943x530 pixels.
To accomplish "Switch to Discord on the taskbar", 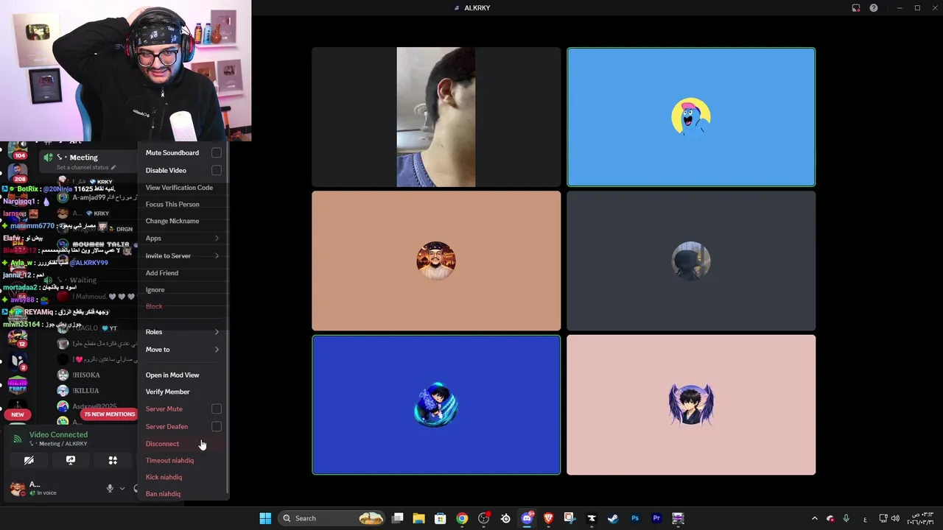I will [527, 518].
